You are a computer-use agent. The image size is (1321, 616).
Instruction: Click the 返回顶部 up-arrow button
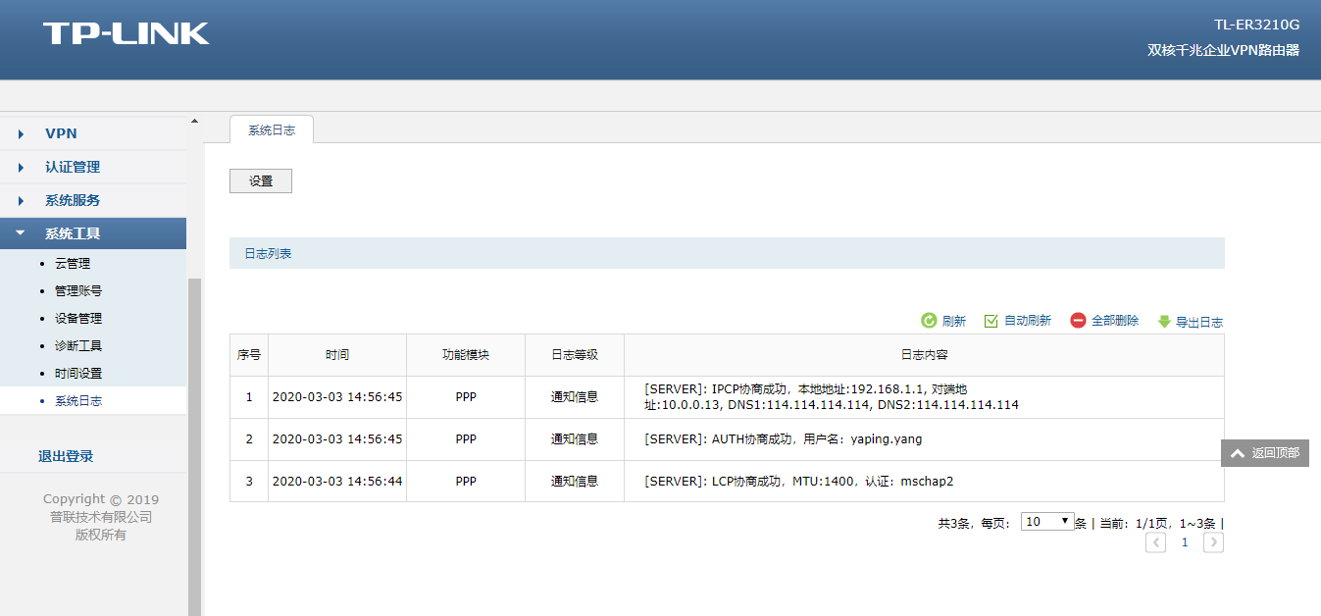(x=1265, y=453)
